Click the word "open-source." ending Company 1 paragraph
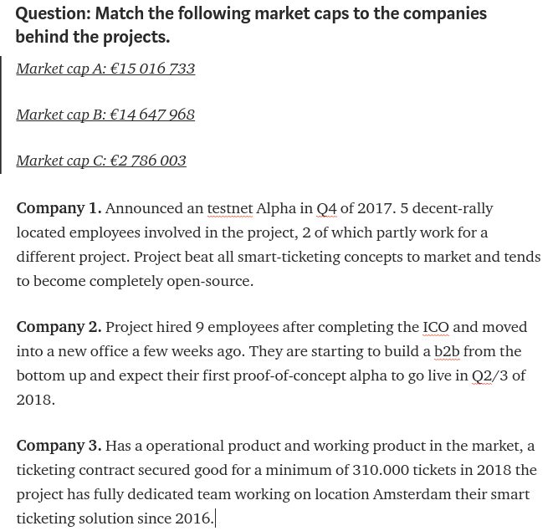553x531 pixels. coord(210,282)
